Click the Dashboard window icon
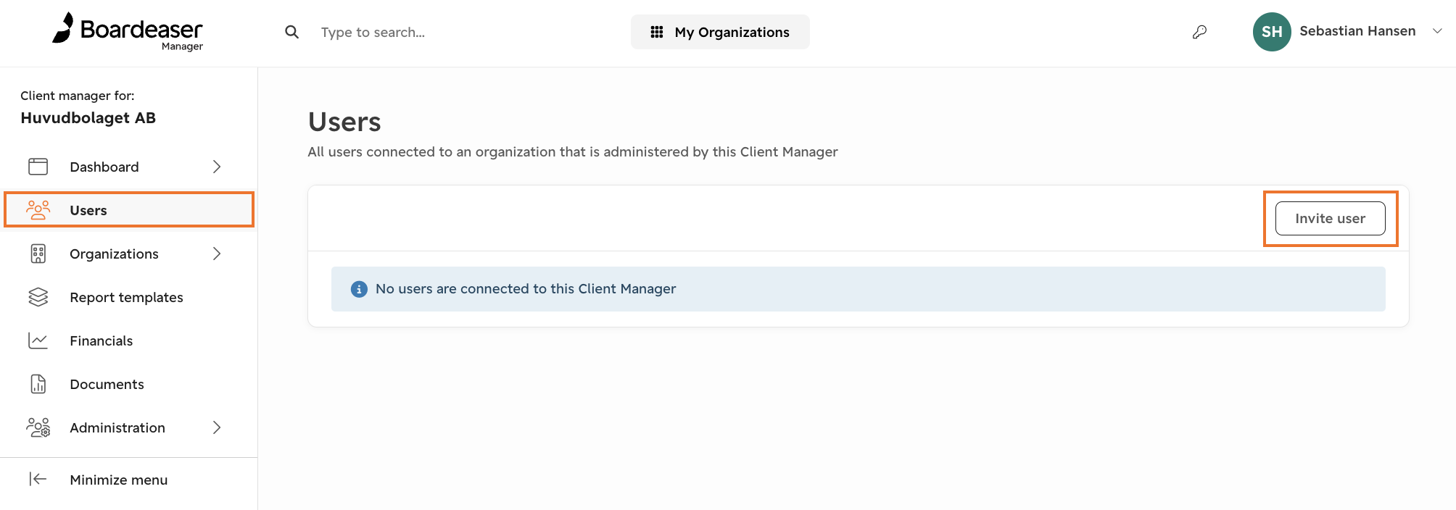Viewport: 1456px width, 510px height. click(38, 167)
